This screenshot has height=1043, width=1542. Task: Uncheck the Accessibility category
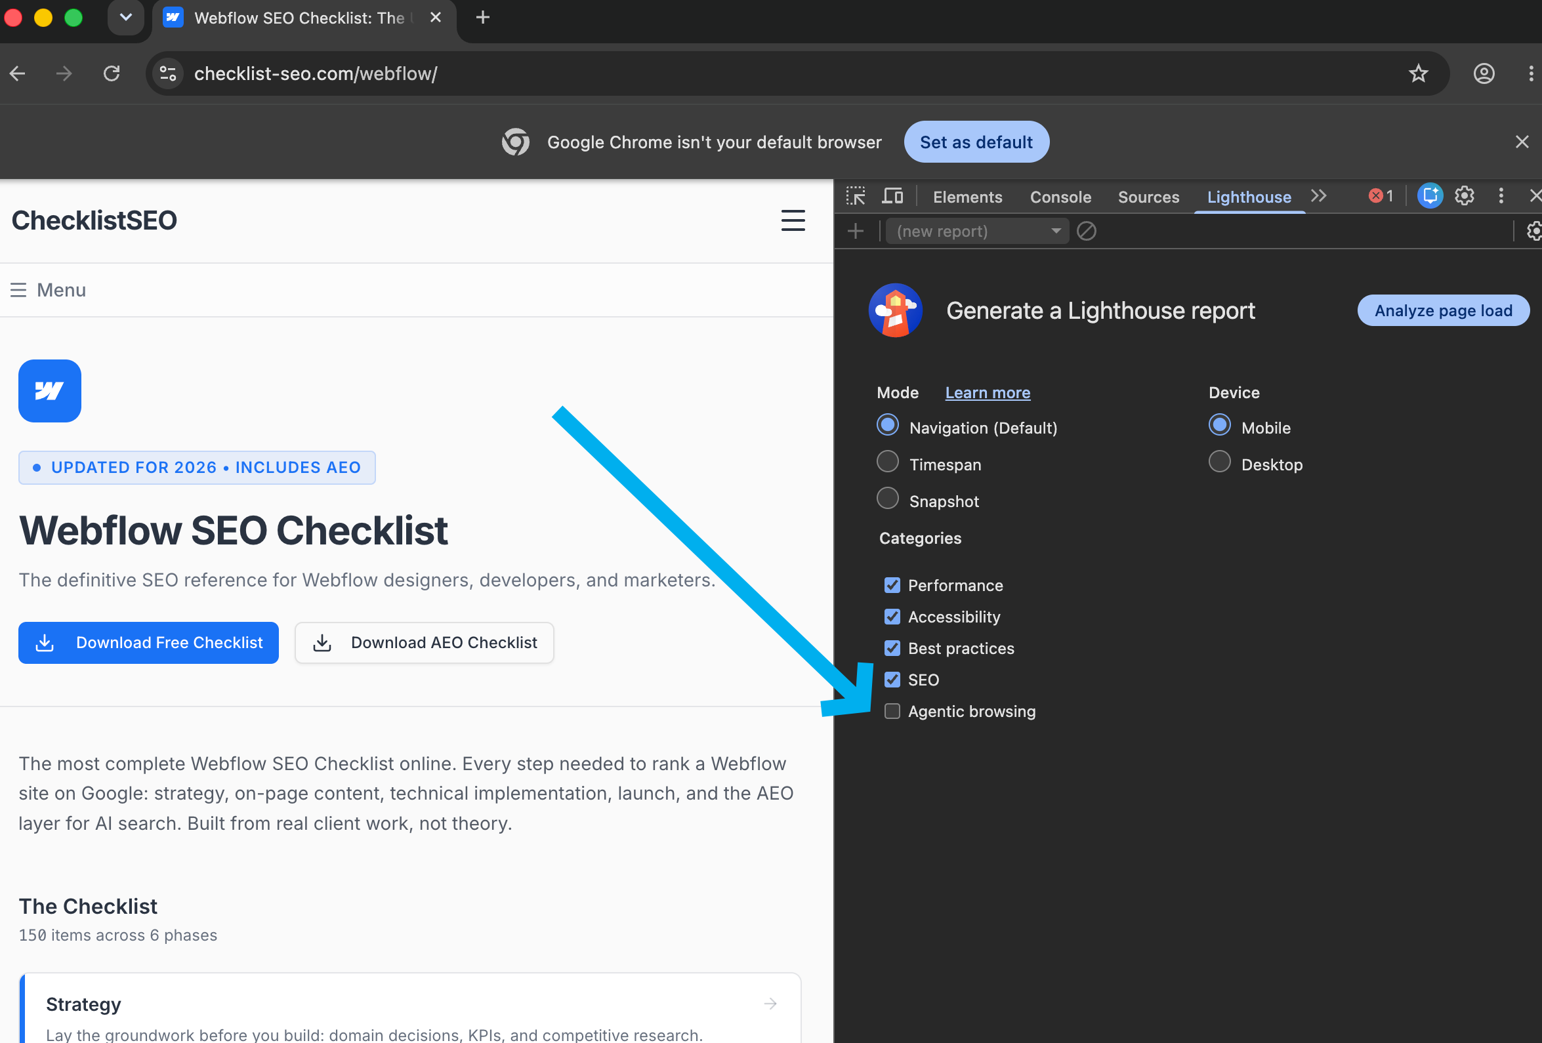click(891, 617)
